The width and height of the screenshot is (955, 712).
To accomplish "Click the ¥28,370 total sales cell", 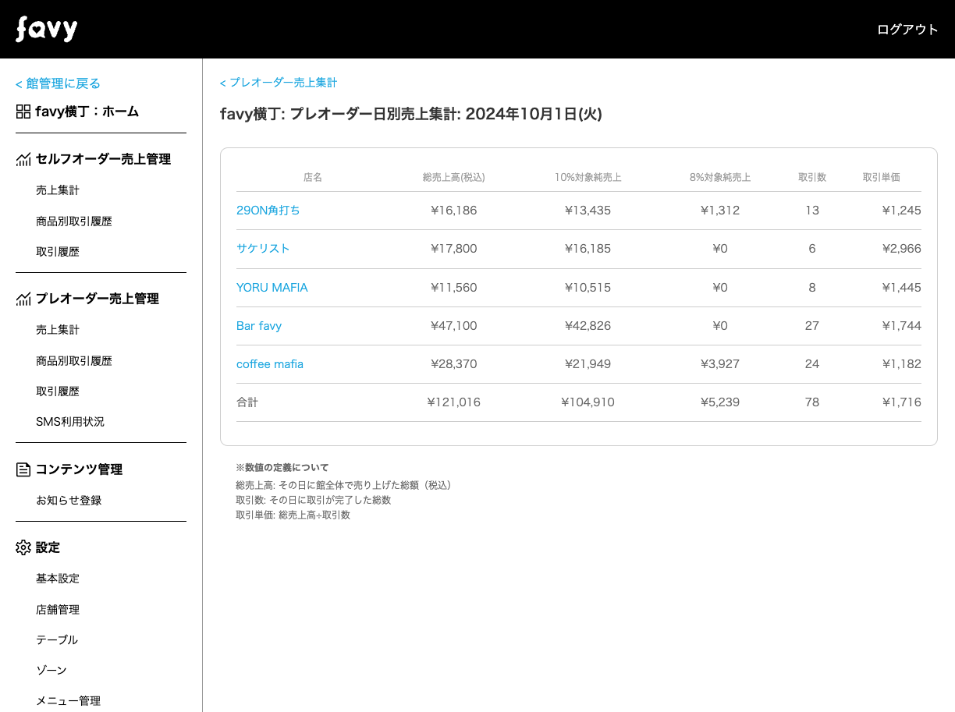I will point(454,364).
